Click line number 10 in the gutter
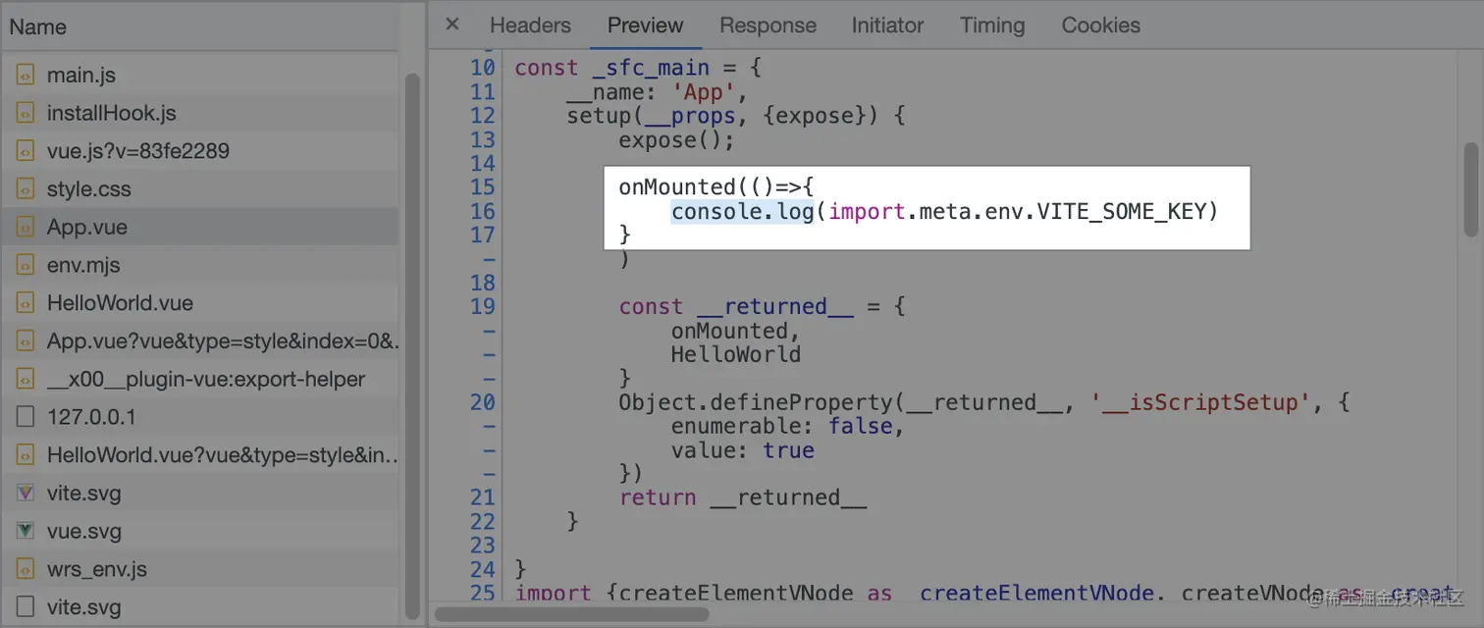 tap(482, 69)
